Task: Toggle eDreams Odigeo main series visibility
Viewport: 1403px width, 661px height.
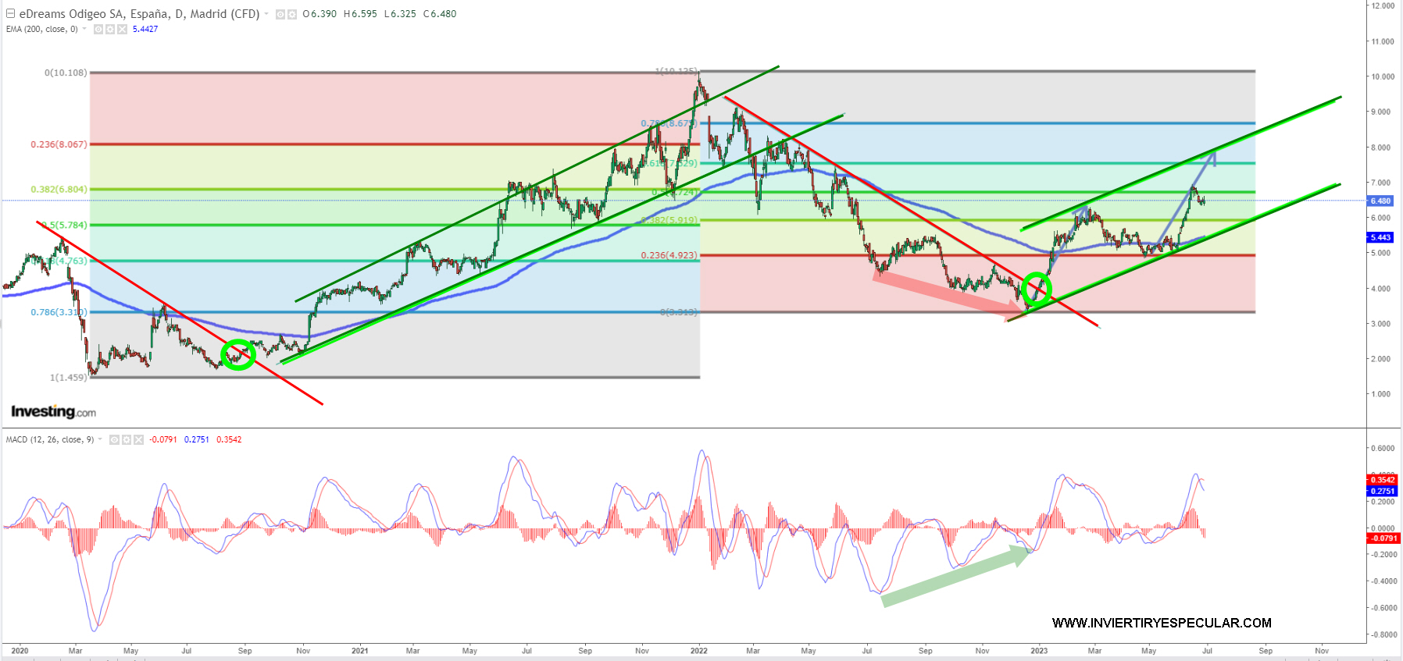Action: 280,14
